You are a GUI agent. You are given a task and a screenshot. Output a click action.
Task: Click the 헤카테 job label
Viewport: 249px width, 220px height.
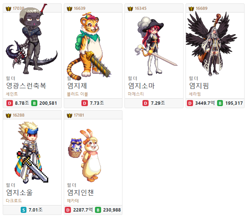(73, 201)
